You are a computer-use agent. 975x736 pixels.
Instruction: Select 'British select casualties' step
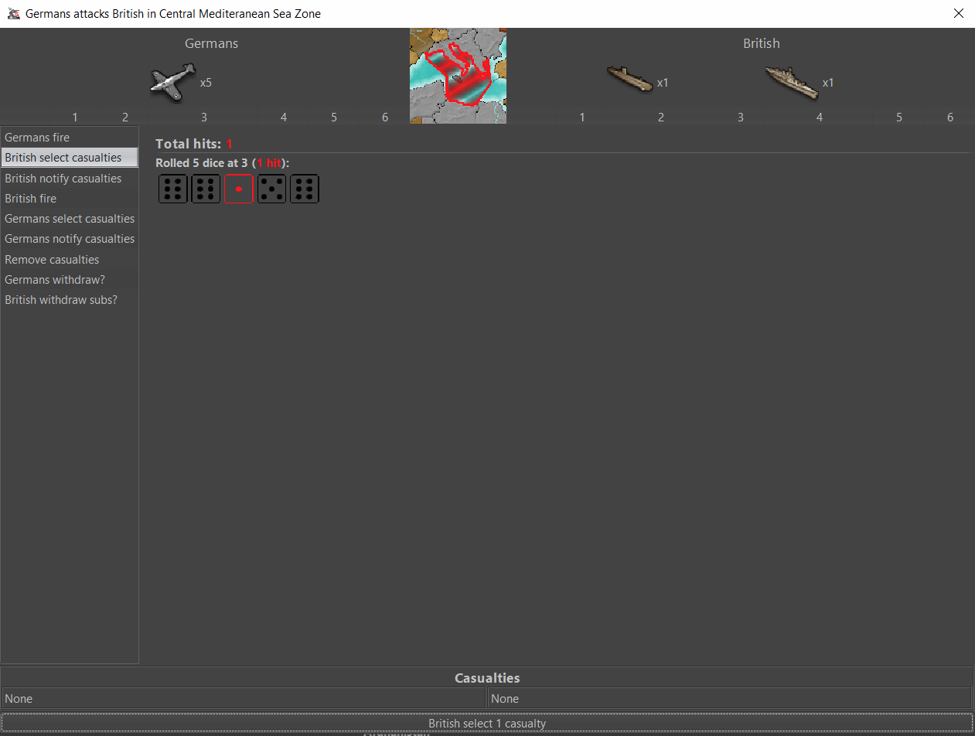click(63, 158)
